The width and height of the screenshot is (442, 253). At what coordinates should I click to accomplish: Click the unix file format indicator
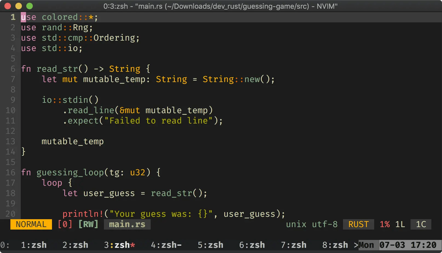[x=296, y=224]
